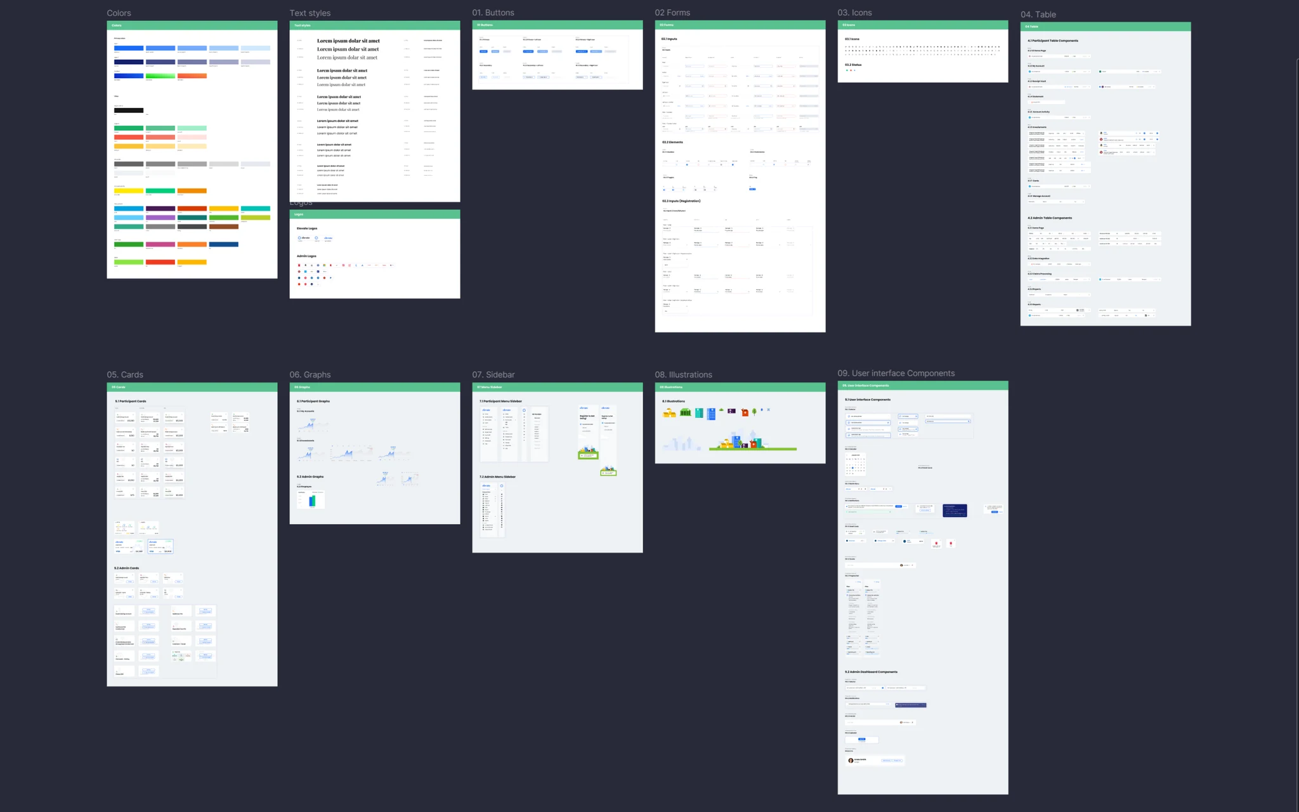Click the '02.3 Inputs (Registration)' heading
The height and width of the screenshot is (812, 1299).
coord(681,201)
